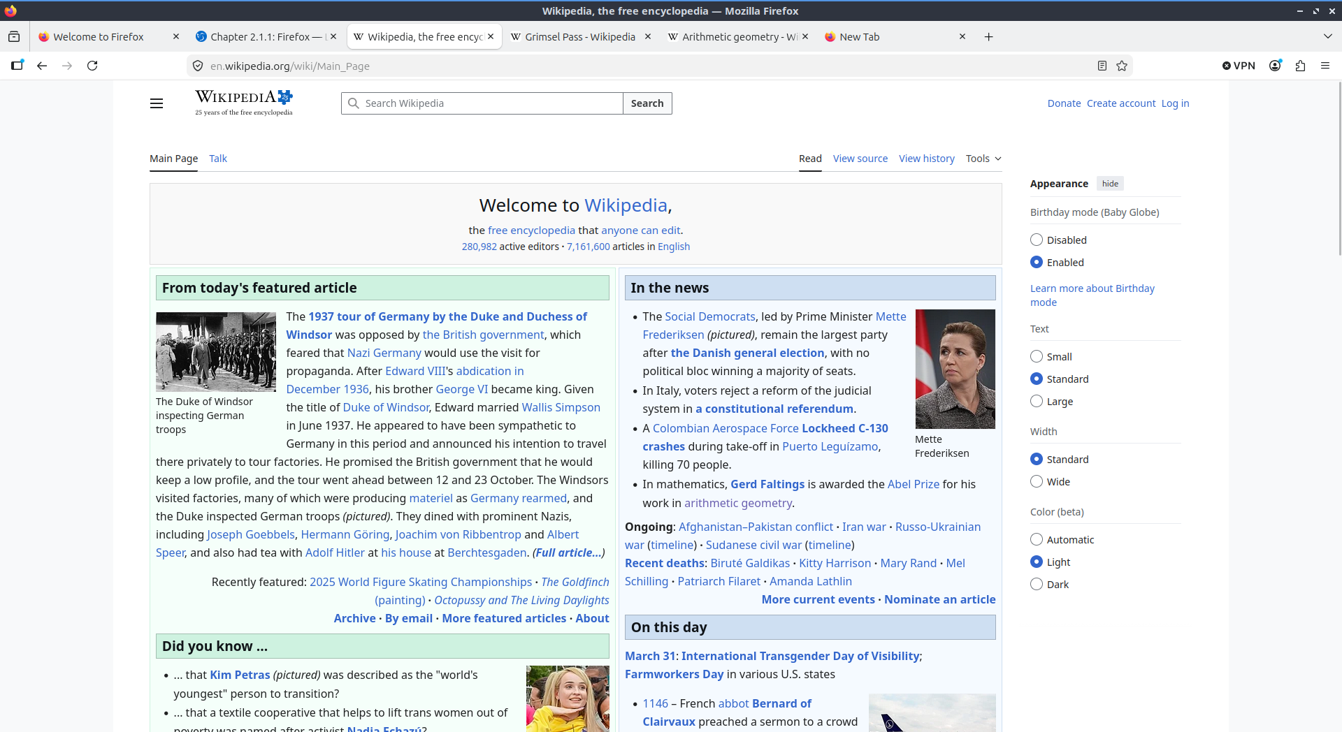Open Wikipedia's main sidebar menu icon
The image size is (1342, 732).
[157, 103]
